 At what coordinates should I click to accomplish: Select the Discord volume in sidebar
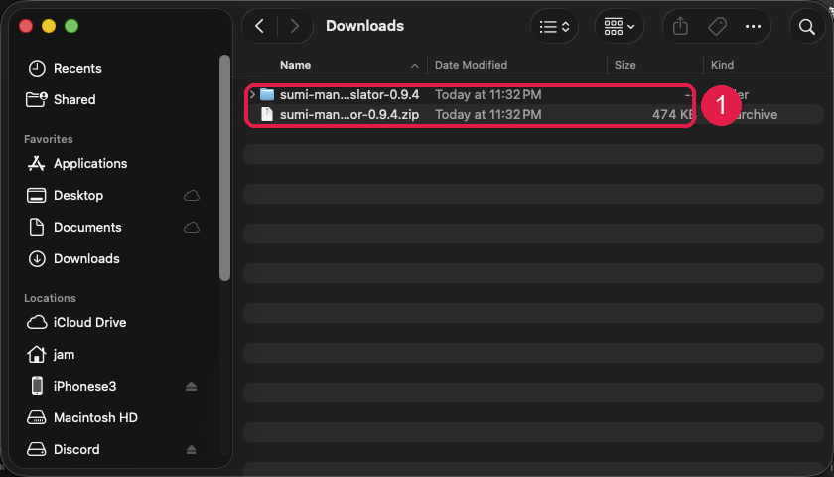pos(76,450)
